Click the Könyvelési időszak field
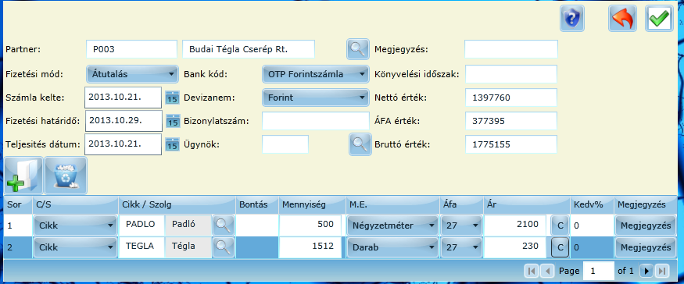 coord(511,74)
